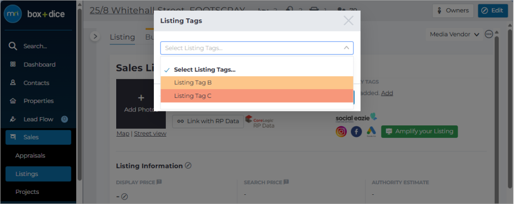This screenshot has width=514, height=204.
Task: Open the Street view link
Action: click(150, 134)
